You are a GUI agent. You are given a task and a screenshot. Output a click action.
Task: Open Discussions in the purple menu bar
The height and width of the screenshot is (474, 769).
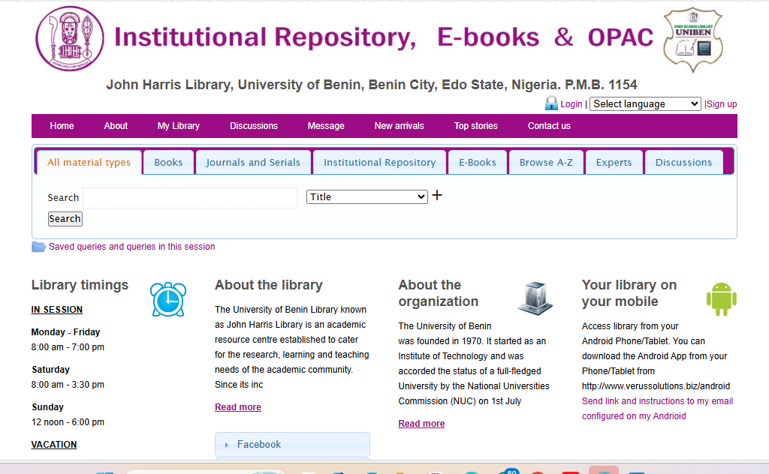point(254,126)
